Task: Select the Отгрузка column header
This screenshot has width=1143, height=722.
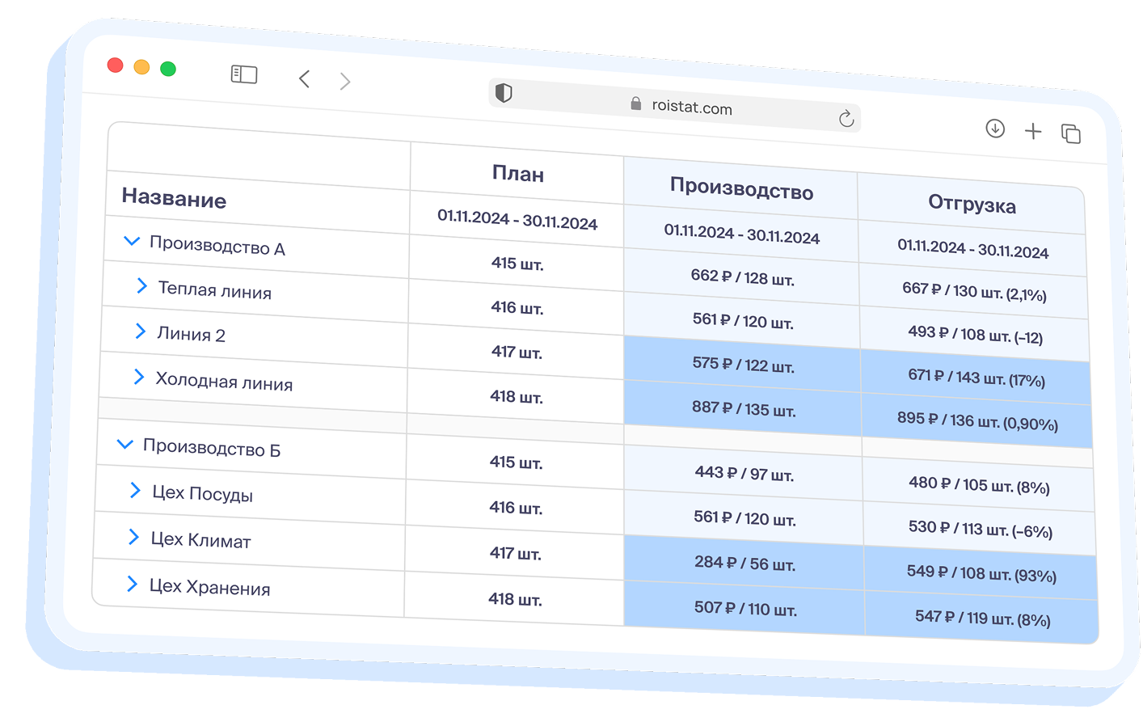Action: [972, 204]
